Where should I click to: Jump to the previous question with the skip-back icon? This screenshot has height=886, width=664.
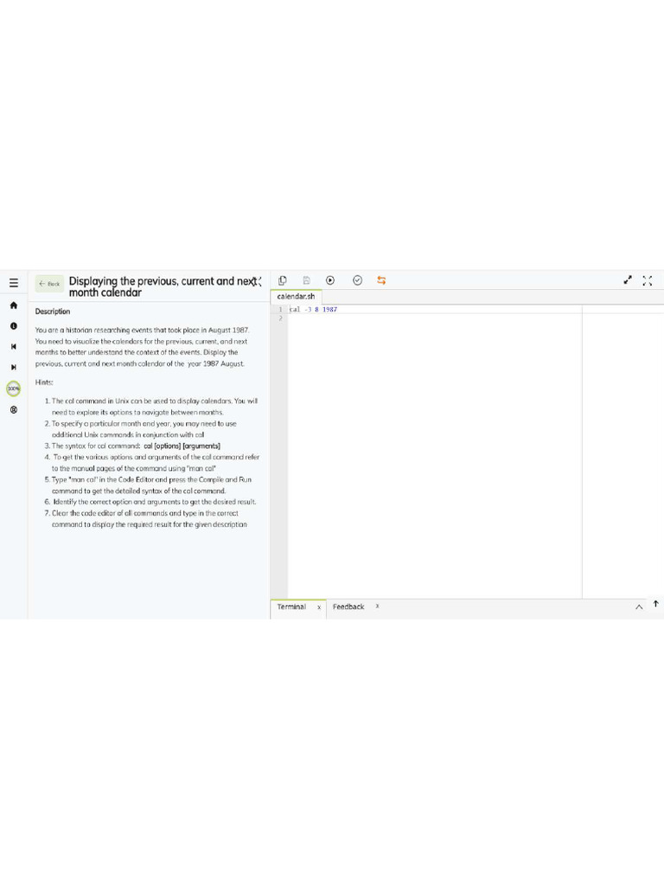pos(14,346)
